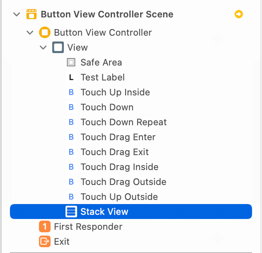Image resolution: width=262 pixels, height=253 pixels.
Task: Click the View square icon
Action: (x=58, y=47)
